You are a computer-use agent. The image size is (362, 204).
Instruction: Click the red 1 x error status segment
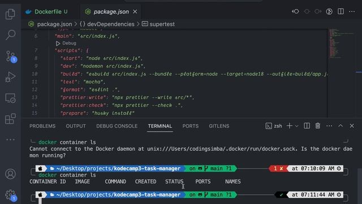(278, 169)
